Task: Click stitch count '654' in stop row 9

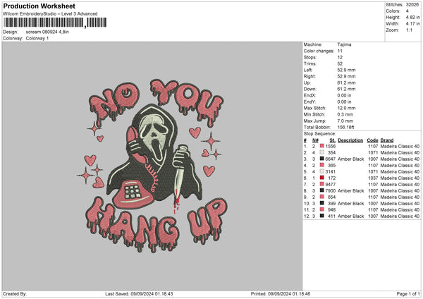Action: (x=332, y=197)
